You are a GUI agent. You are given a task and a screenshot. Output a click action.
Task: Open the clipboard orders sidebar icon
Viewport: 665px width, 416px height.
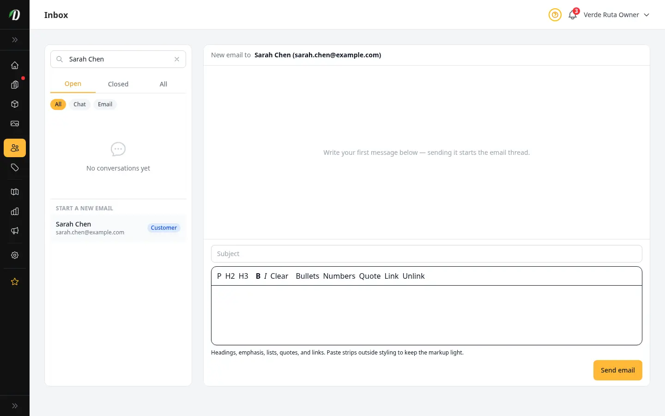click(15, 85)
